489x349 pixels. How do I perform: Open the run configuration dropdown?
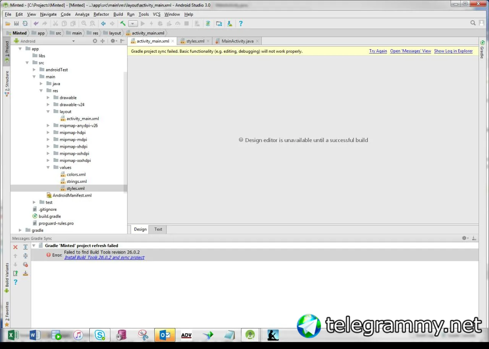tap(133, 24)
